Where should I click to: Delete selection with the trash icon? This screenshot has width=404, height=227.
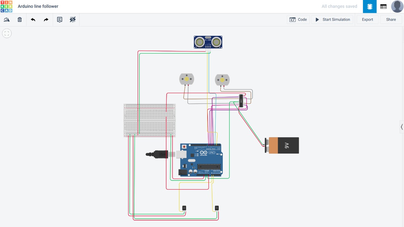coord(20,20)
